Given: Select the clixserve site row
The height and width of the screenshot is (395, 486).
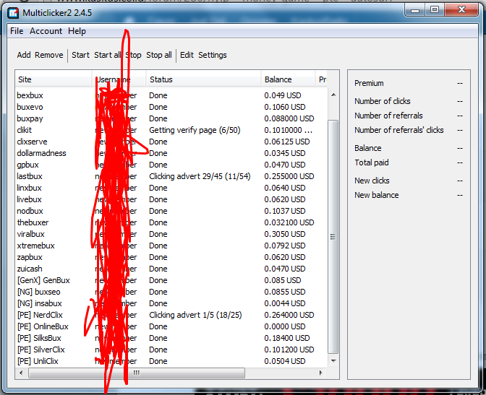Looking at the screenshot, I should coord(171,142).
